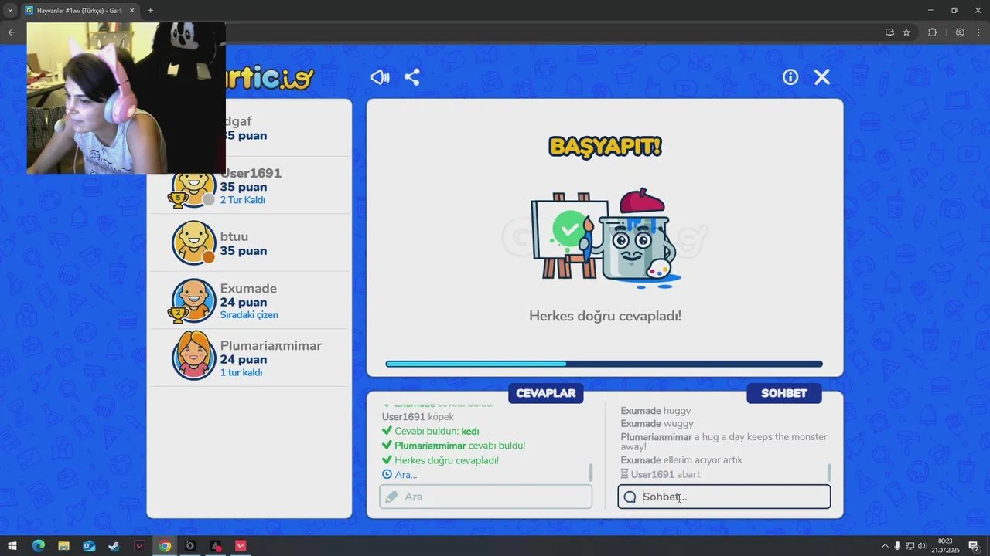Select player Plumariaπmimar avatar

(193, 358)
